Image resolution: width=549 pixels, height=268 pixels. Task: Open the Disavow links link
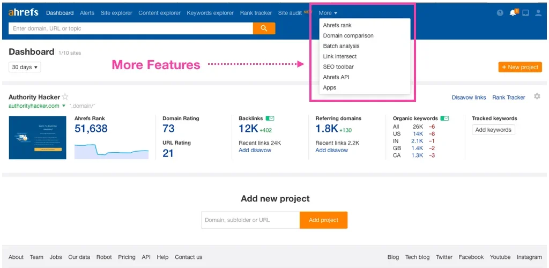[x=469, y=98]
